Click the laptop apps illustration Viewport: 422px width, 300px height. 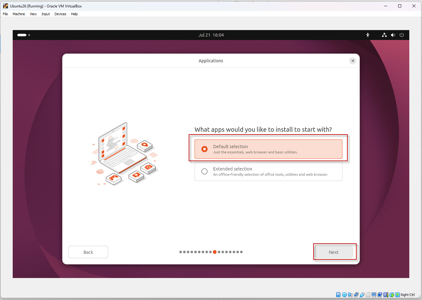pos(125,154)
